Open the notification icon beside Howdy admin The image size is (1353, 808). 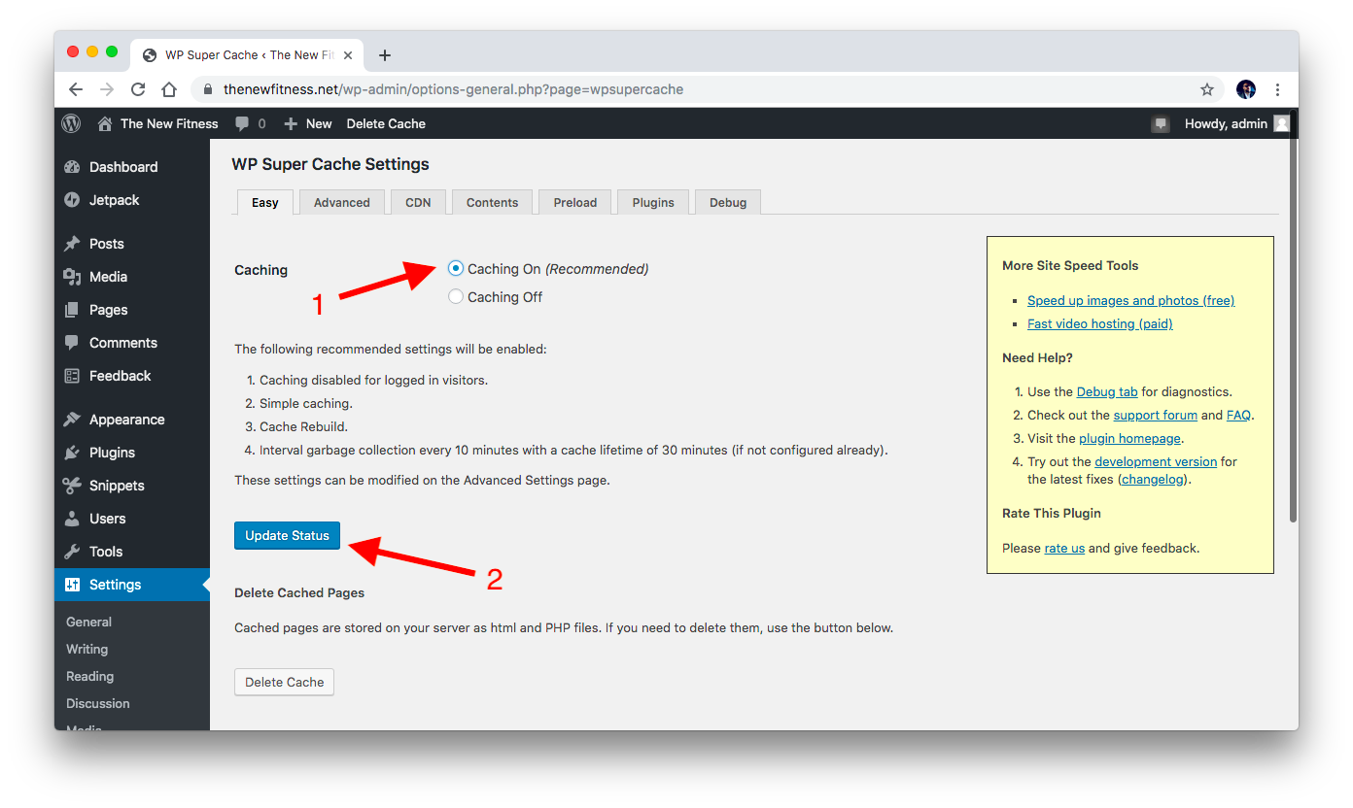[1160, 123]
